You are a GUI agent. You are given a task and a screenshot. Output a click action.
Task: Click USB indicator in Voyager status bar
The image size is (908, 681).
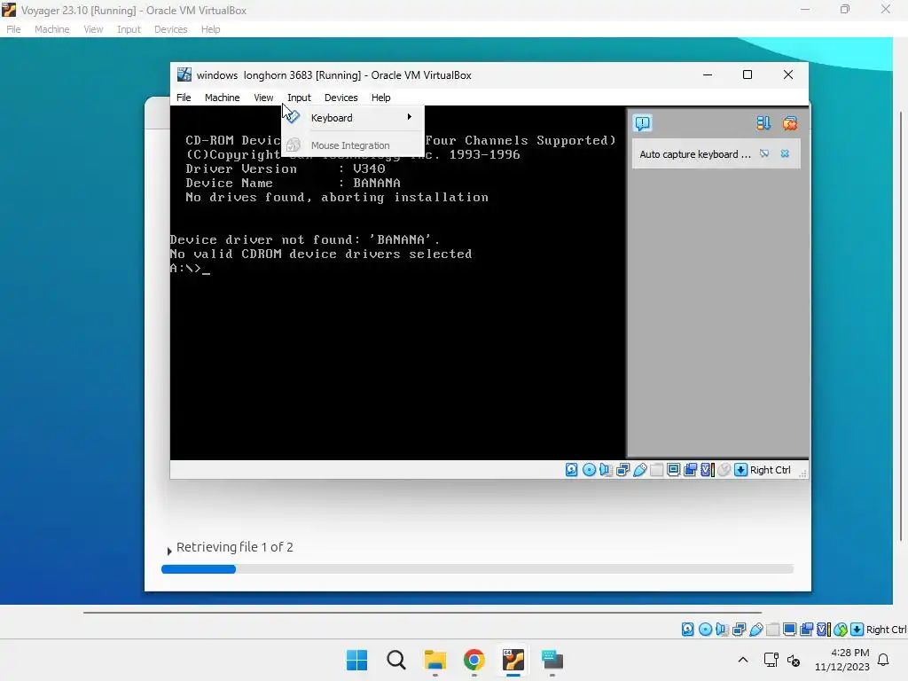coord(756,629)
